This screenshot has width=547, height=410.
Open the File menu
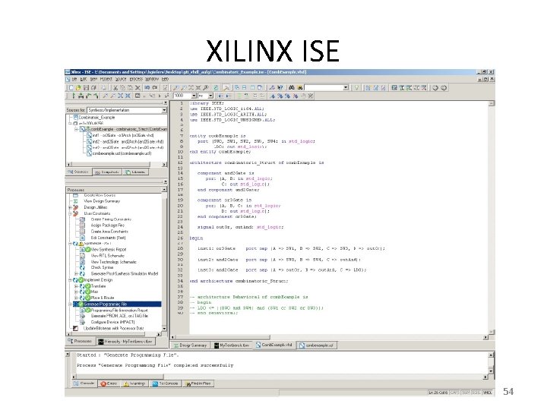(x=74, y=79)
